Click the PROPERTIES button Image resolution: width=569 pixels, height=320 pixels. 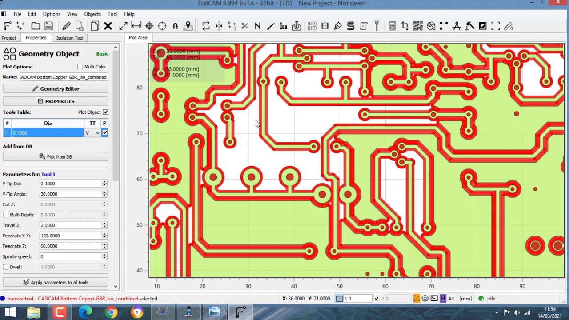(56, 101)
